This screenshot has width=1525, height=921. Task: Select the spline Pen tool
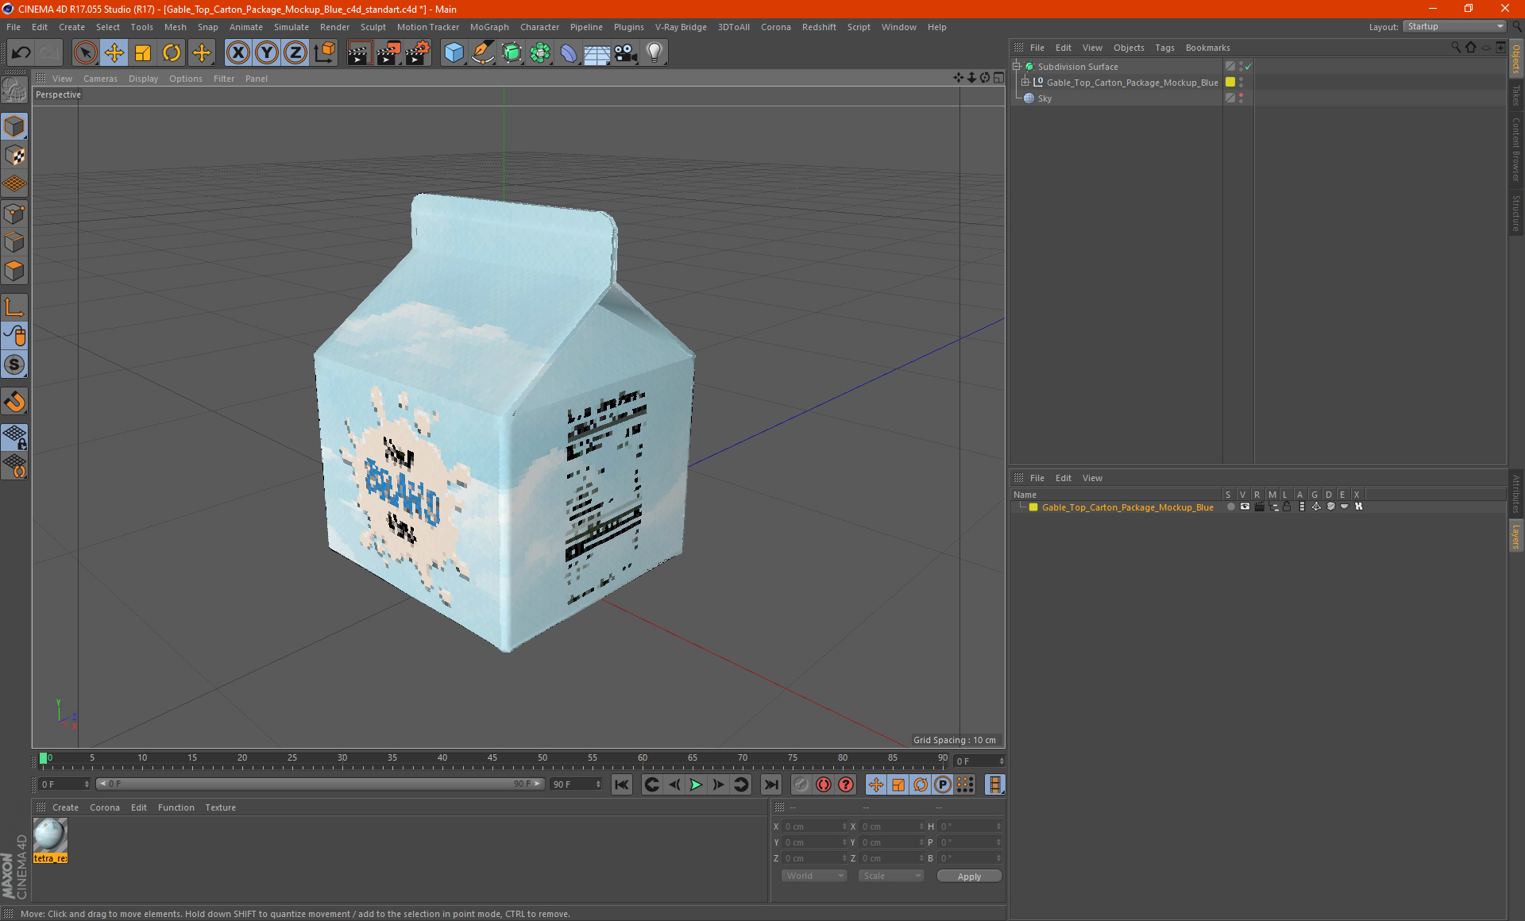[482, 53]
